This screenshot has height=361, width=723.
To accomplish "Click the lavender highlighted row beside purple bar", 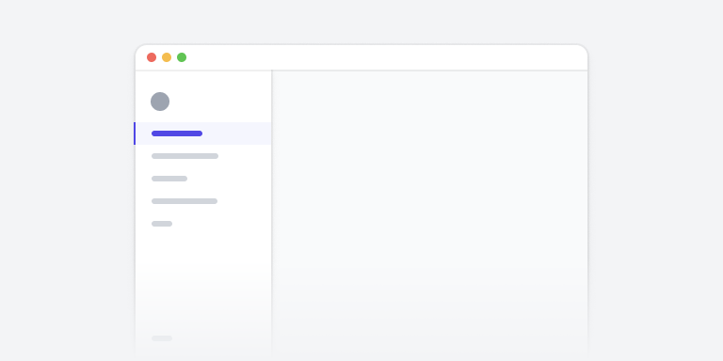I will tap(203, 133).
